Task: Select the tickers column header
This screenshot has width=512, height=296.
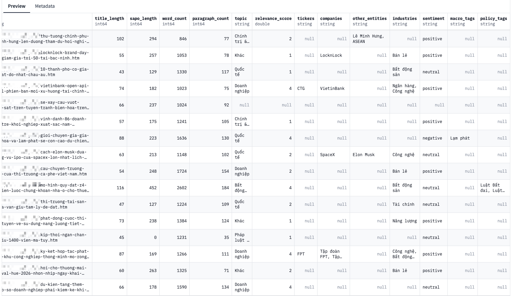Action: (306, 21)
